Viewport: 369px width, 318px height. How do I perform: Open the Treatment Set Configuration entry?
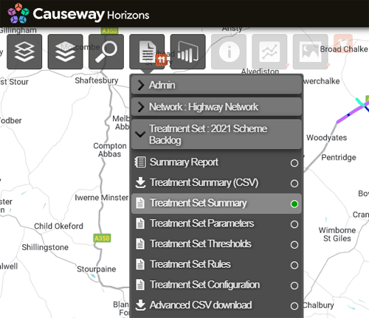[216, 285]
